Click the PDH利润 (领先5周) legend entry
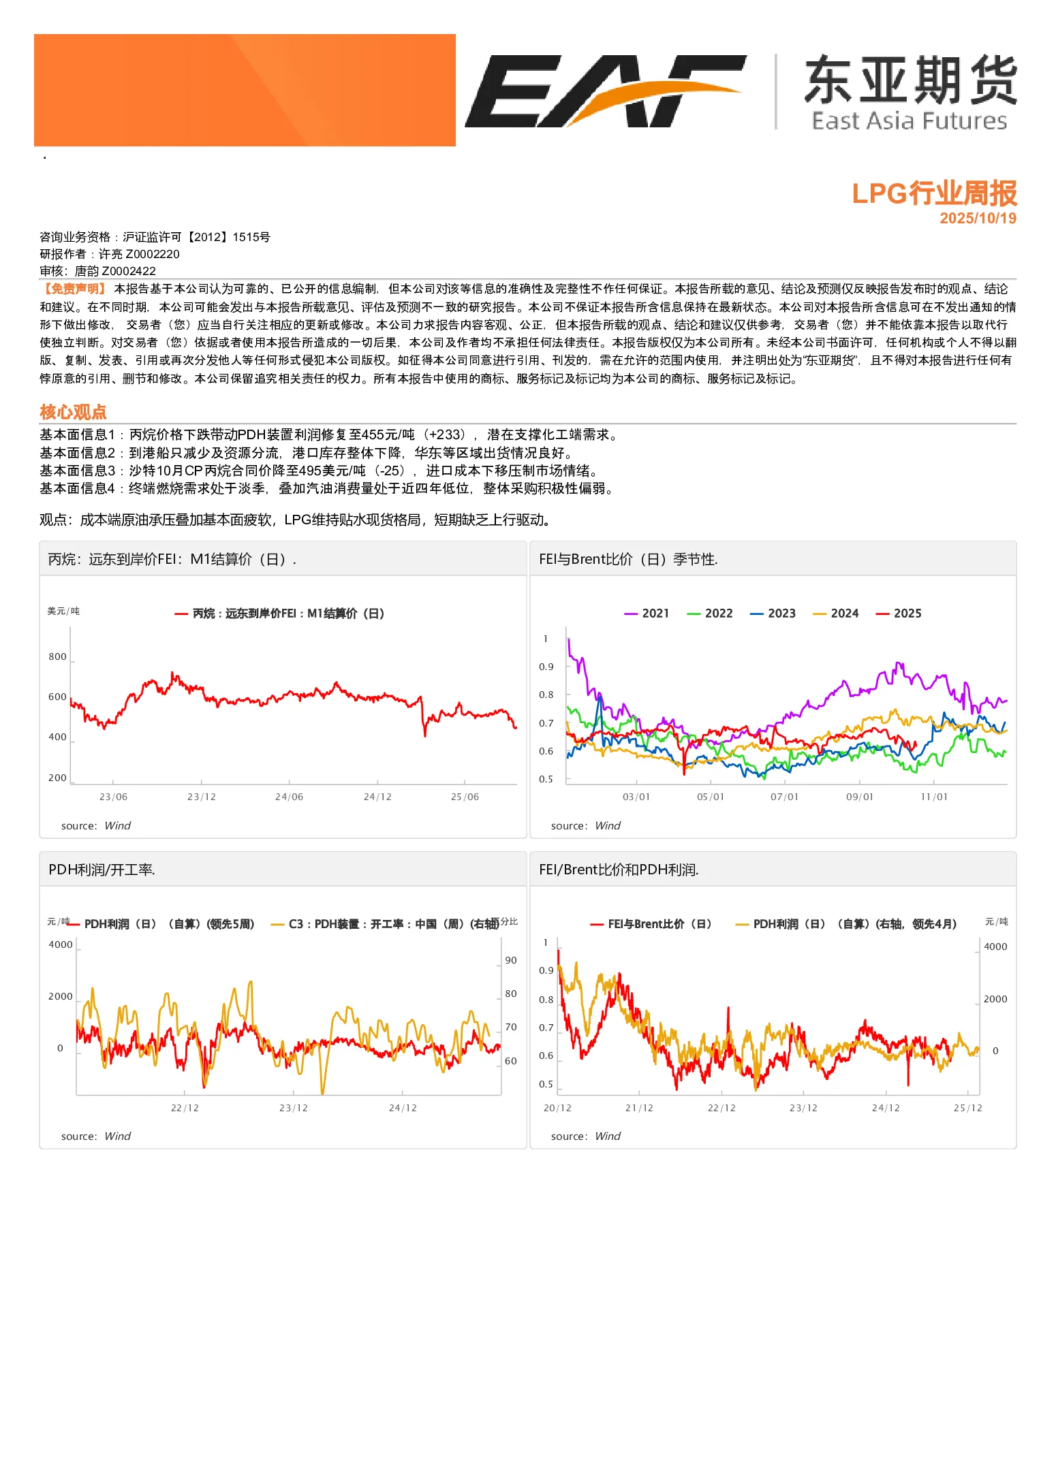1056x1479 pixels. pyautogui.click(x=161, y=924)
